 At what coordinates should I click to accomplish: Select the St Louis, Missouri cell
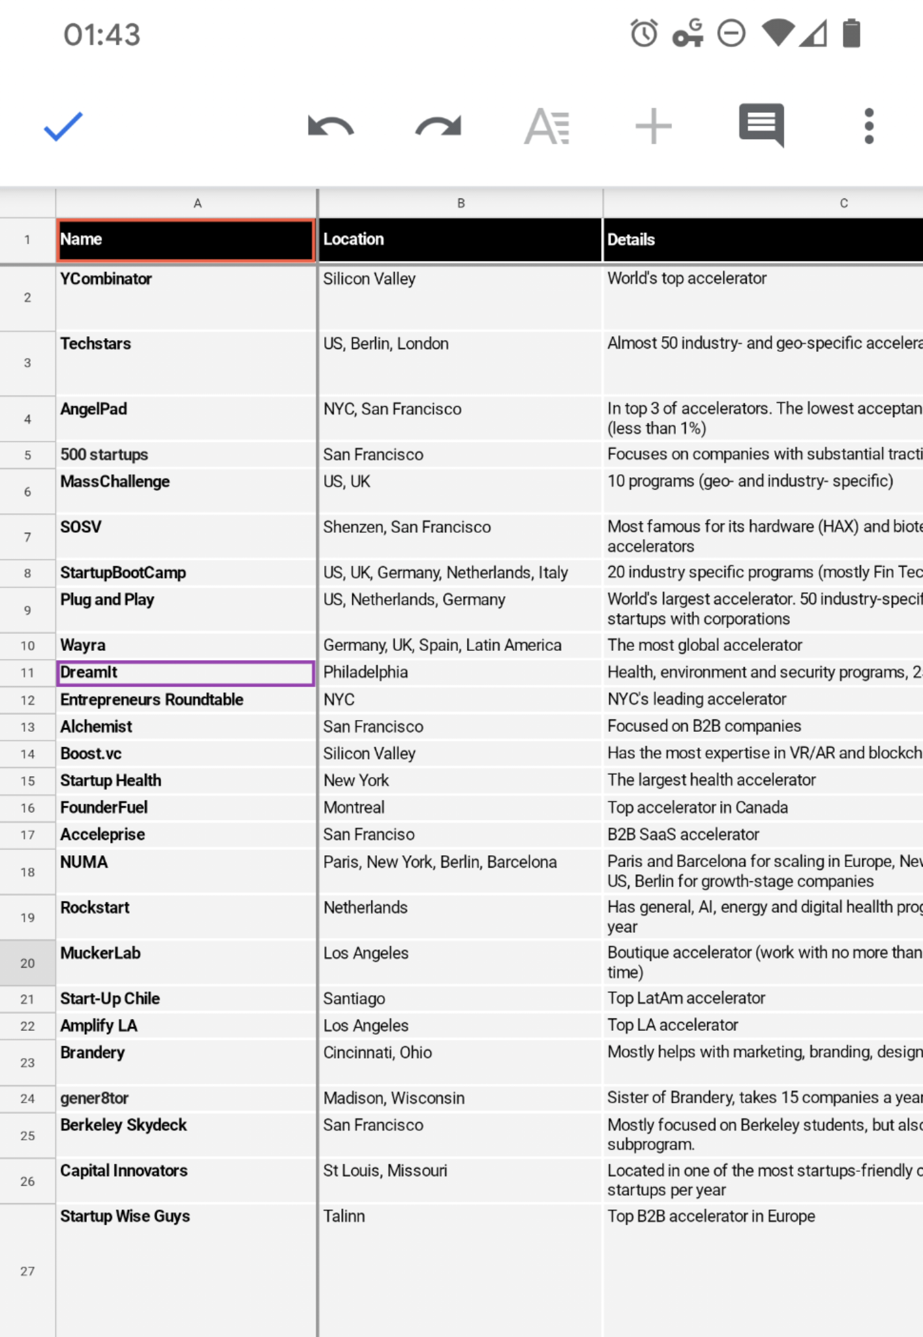tap(461, 1180)
